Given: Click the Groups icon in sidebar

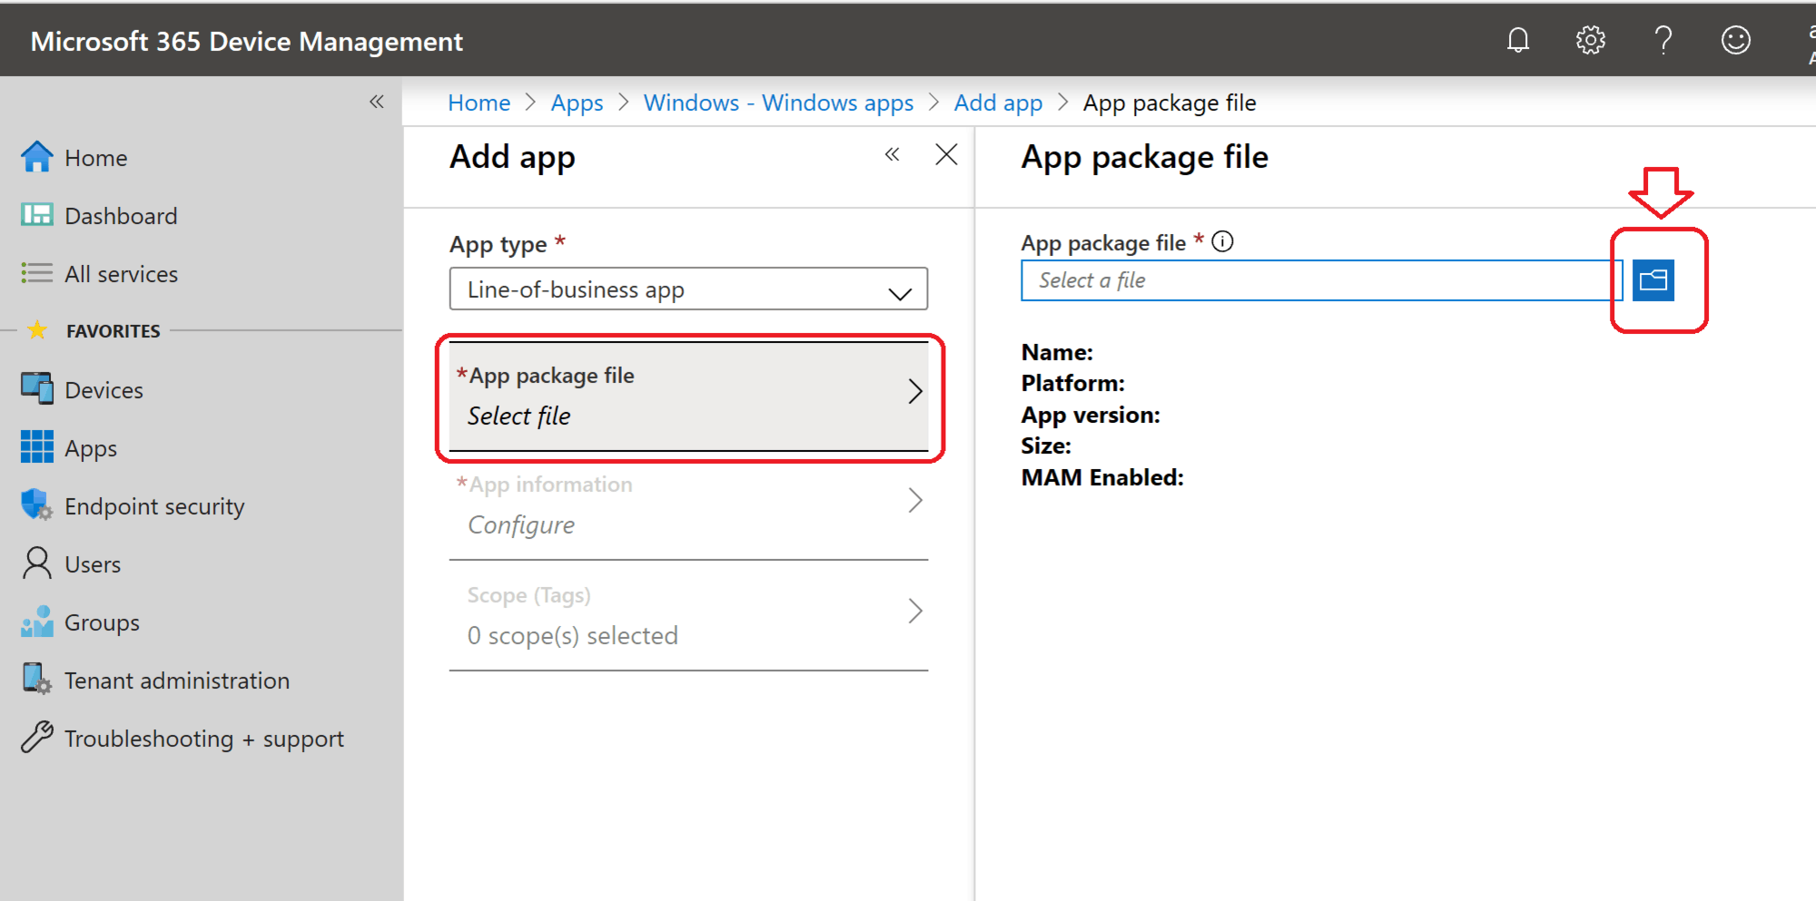Looking at the screenshot, I should coord(37,622).
